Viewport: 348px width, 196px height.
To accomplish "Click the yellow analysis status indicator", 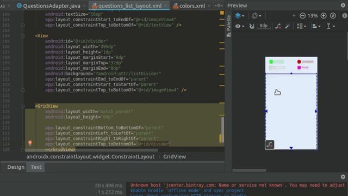I will 222,13.
